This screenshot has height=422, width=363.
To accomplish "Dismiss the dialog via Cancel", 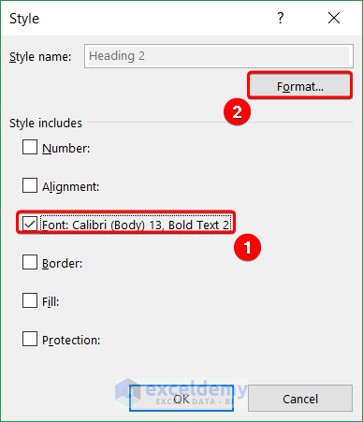I will [x=300, y=399].
